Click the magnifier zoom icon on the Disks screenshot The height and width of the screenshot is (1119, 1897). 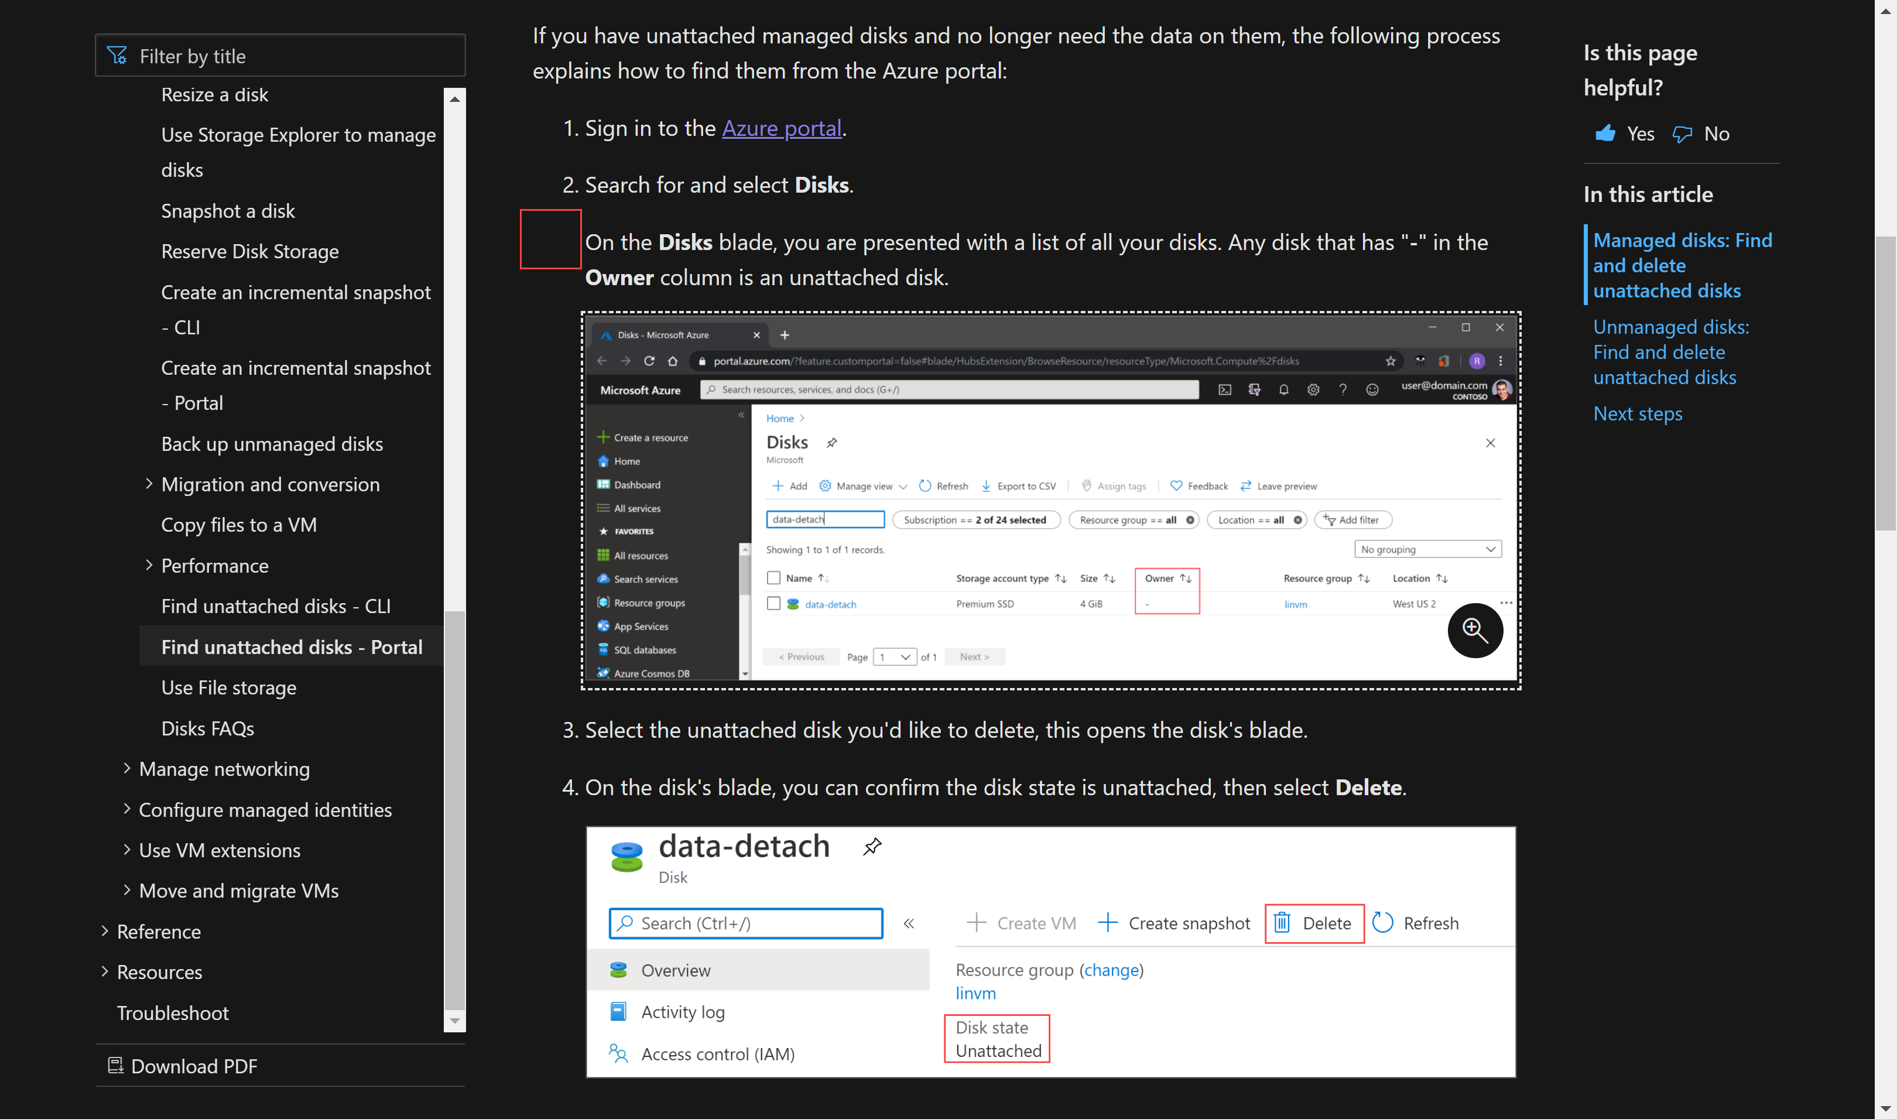pos(1475,631)
